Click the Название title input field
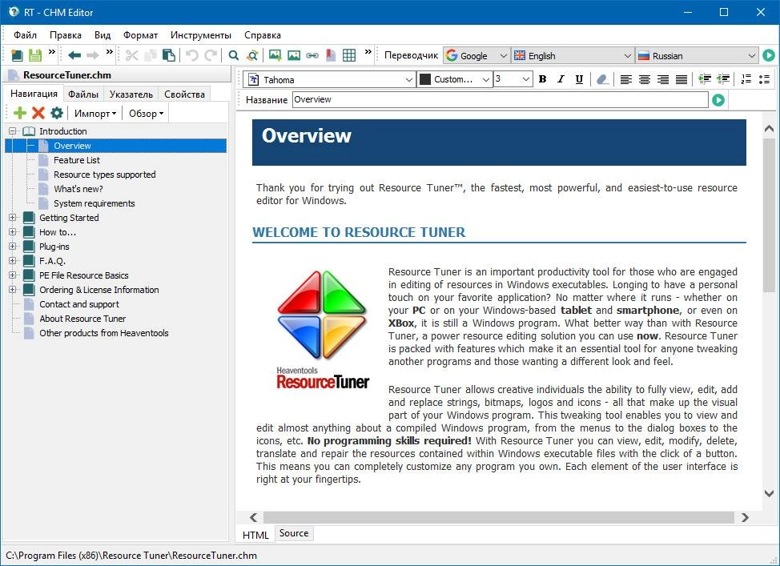Screen dimensions: 780x566 coord(500,99)
